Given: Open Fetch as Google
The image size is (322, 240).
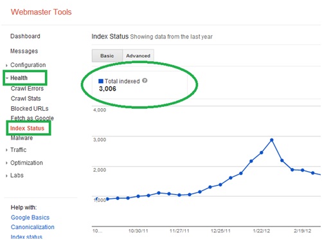Looking at the screenshot, I should pos(32,118).
